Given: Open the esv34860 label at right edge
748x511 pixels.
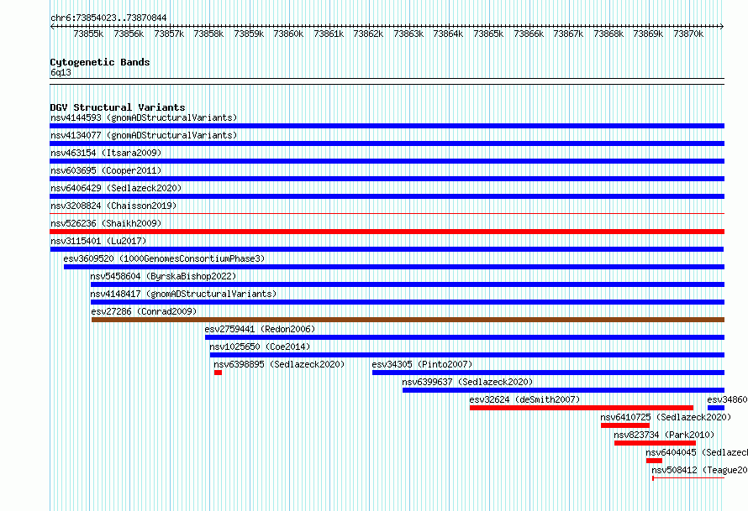Looking at the screenshot, I should coord(728,399).
